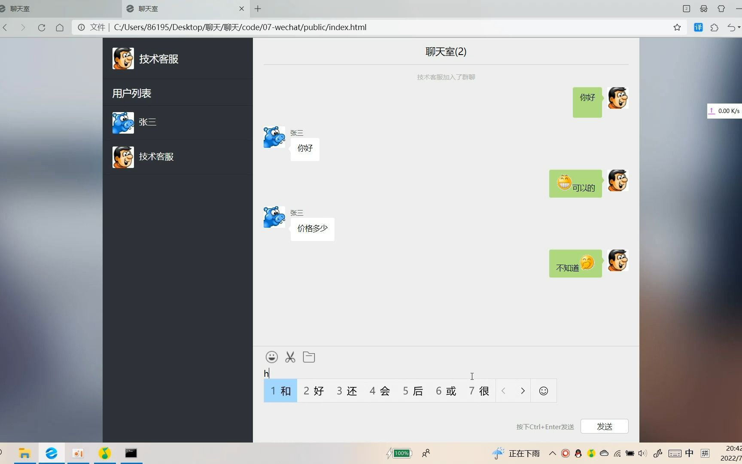Click 张三's message 价格多少

[x=313, y=229]
